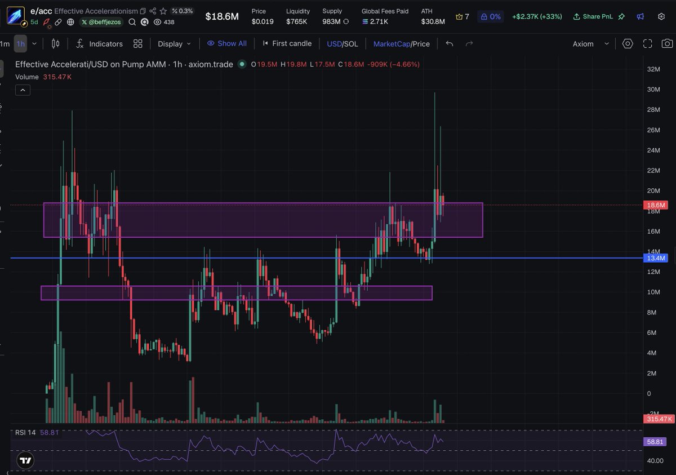676x475 pixels.
Task: Click the magnifier search icon beside @beffjezos
Action: pyautogui.click(x=132, y=22)
